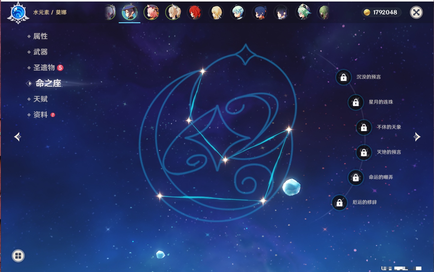The width and height of the screenshot is (434, 272).
Task: Click constellation label 灭绝的预言
Action: [389, 152]
